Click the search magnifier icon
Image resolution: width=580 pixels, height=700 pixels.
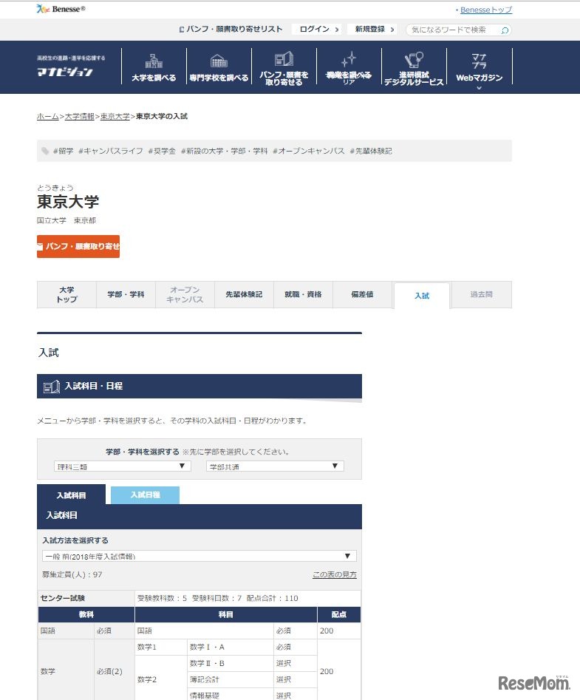[505, 30]
